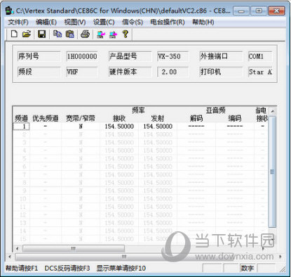Click the 宽带/窄带 column header

point(81,118)
